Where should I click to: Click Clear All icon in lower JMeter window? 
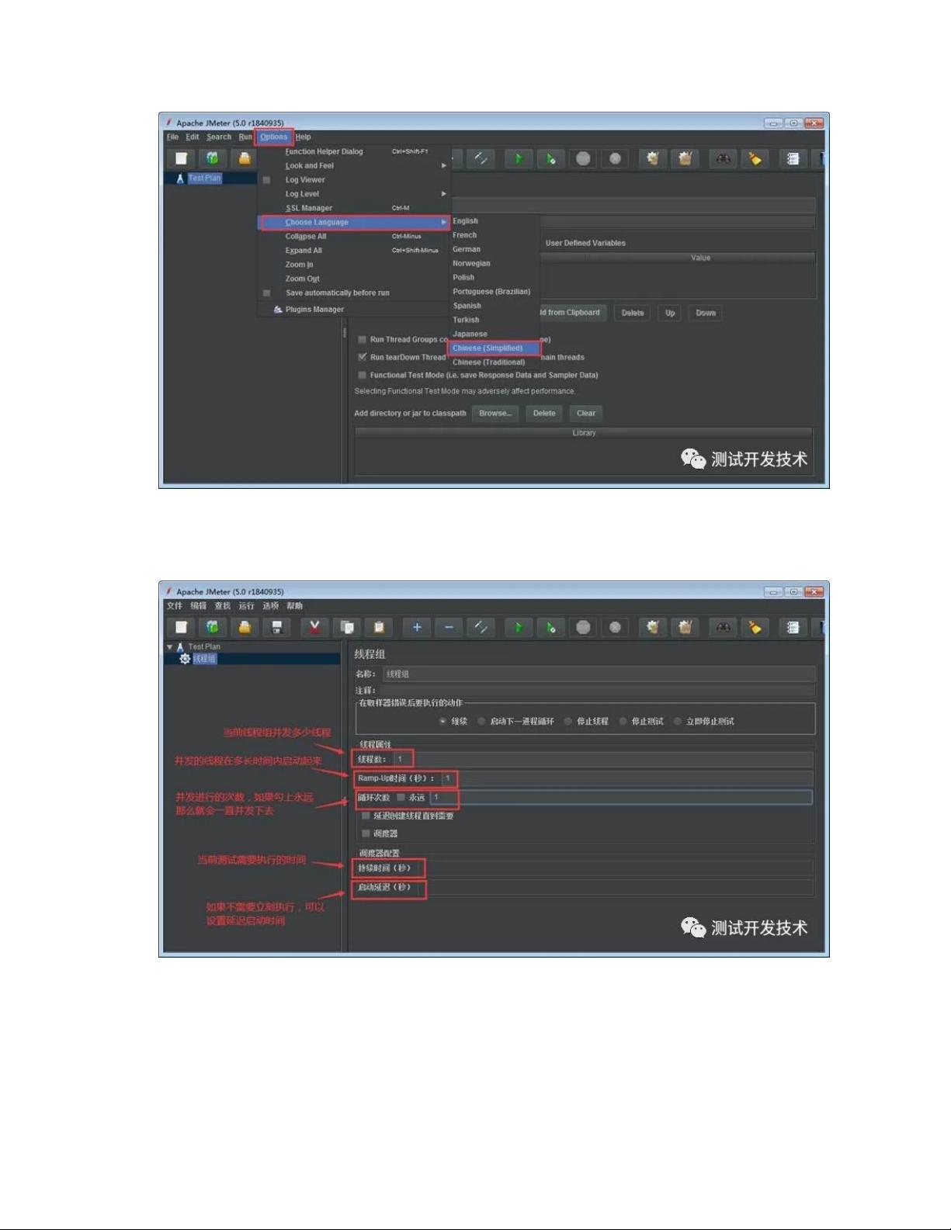tap(685, 627)
